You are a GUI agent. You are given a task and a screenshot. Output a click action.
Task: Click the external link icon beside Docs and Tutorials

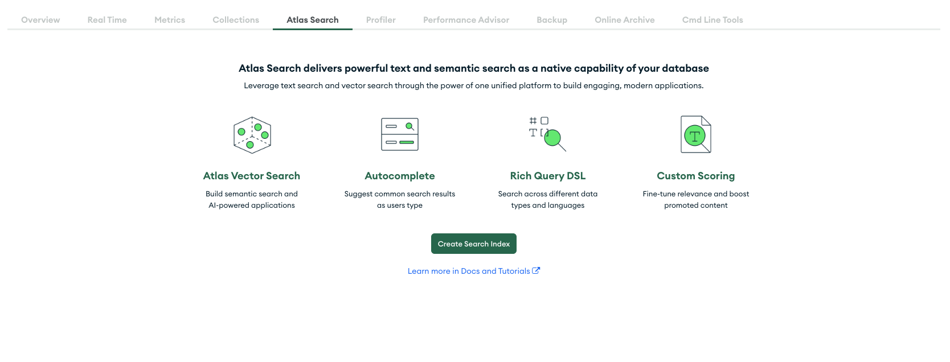(x=536, y=271)
